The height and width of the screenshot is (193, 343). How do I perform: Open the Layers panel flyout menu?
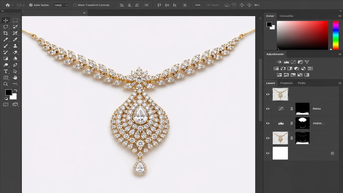pyautogui.click(x=340, y=83)
